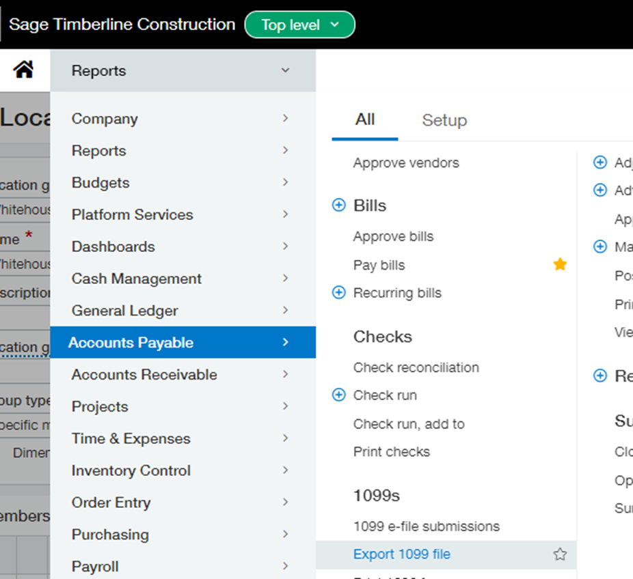The height and width of the screenshot is (579, 633).
Task: Add a check run via plus icon
Action: click(x=338, y=395)
